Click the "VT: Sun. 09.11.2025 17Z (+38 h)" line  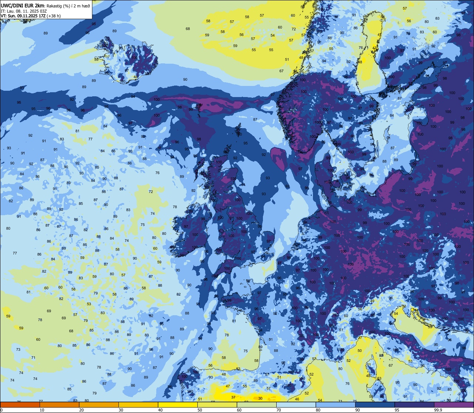(x=31, y=16)
